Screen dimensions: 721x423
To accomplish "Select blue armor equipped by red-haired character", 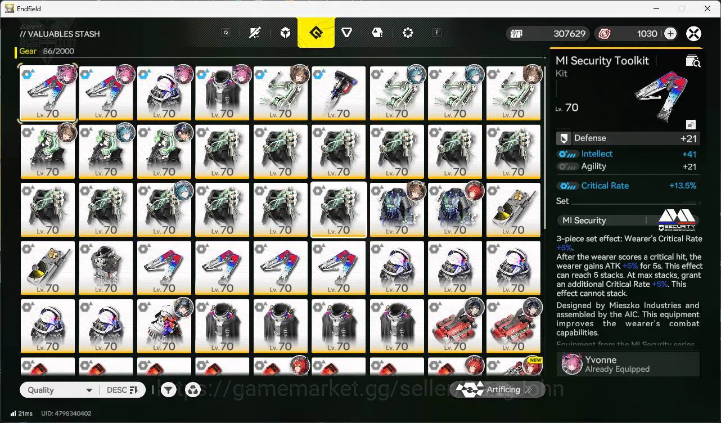I will pyautogui.click(x=455, y=209).
